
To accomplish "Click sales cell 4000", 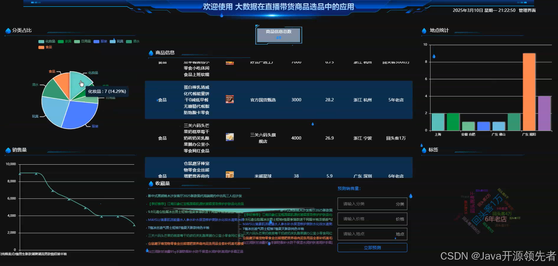I will 296,138.
